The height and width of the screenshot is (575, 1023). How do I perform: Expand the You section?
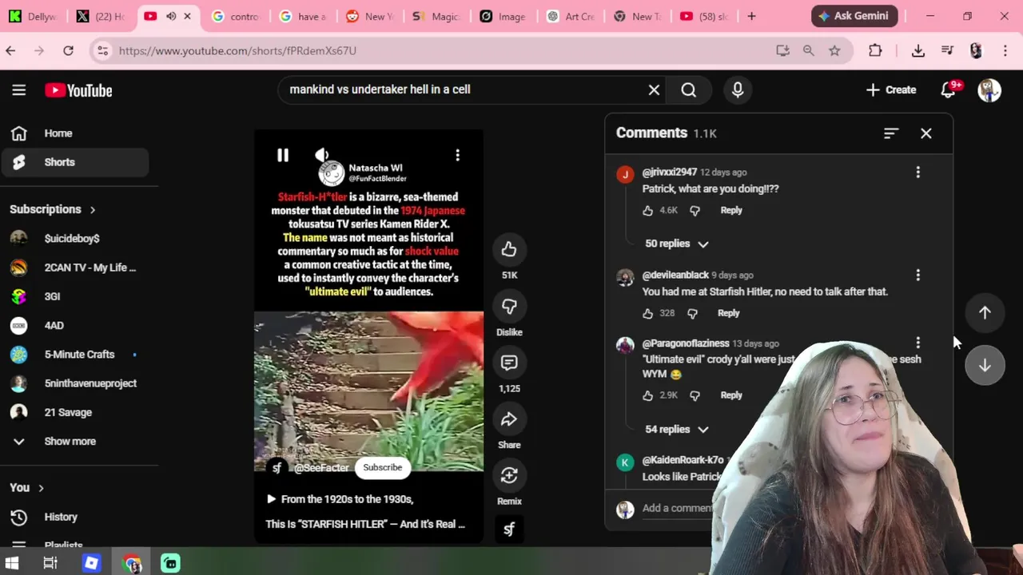click(27, 487)
